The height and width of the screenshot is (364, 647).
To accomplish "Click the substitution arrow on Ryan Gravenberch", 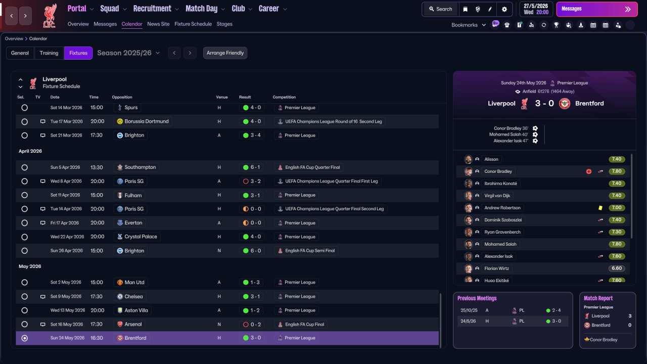I will (x=600, y=232).
